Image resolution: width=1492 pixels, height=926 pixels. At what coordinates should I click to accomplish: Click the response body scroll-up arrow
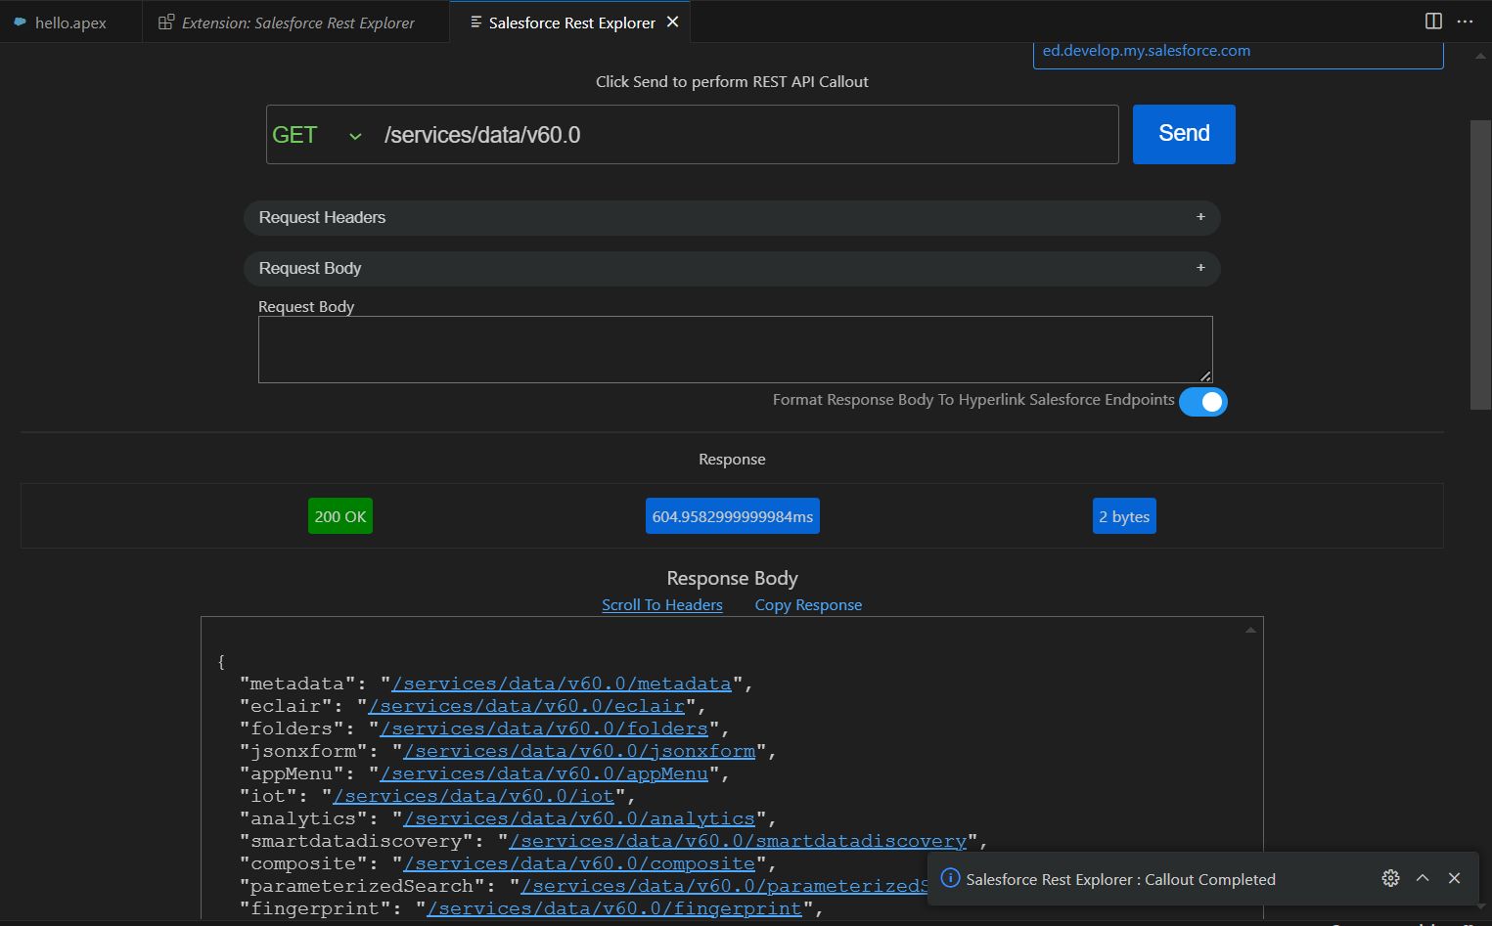coord(1250,630)
